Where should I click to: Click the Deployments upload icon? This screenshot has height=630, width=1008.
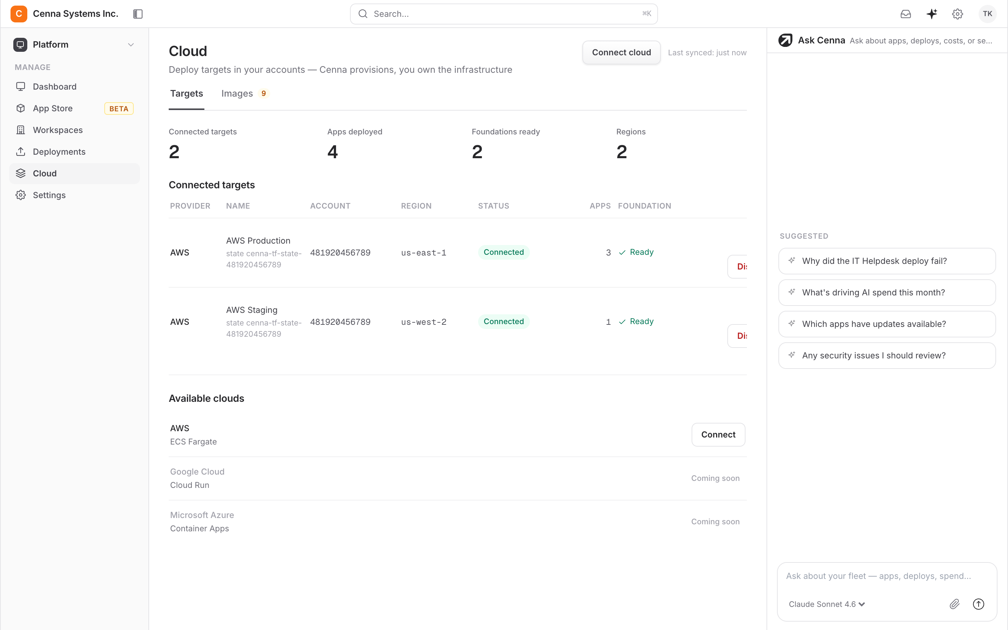[x=20, y=152]
